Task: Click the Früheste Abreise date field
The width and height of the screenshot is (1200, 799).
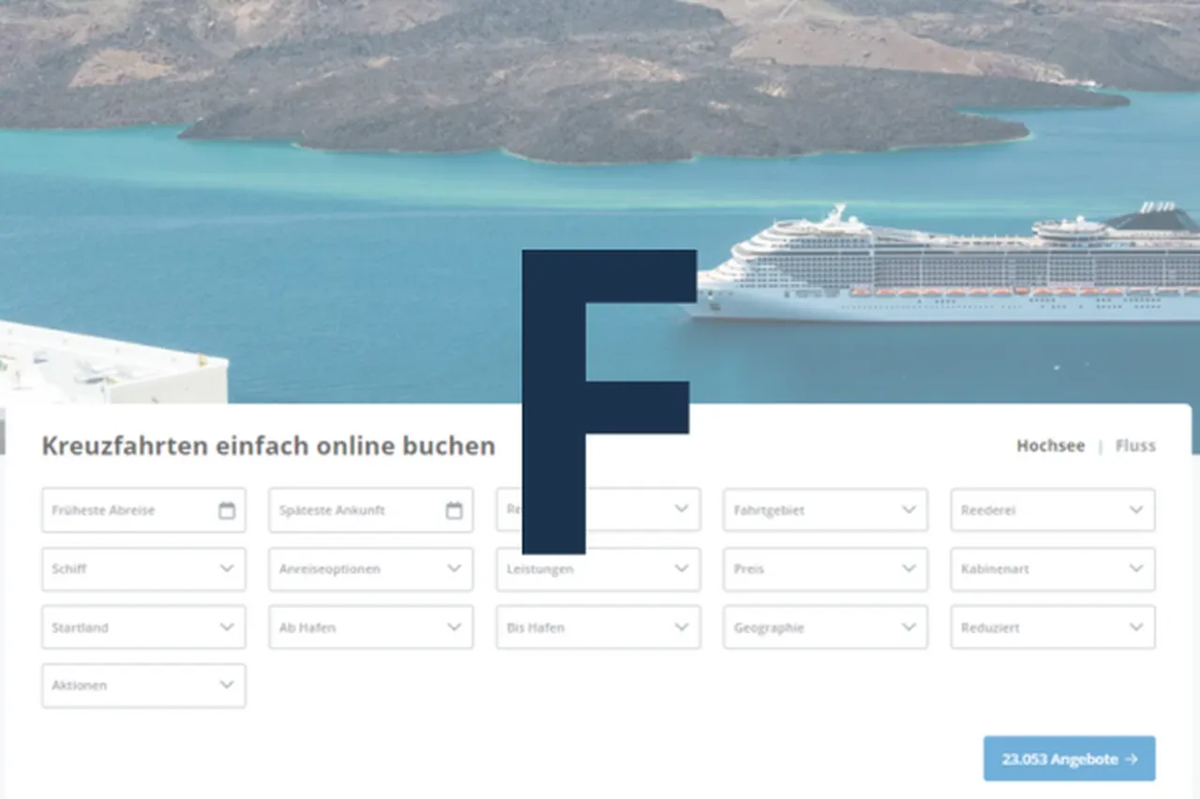Action: tap(143, 510)
